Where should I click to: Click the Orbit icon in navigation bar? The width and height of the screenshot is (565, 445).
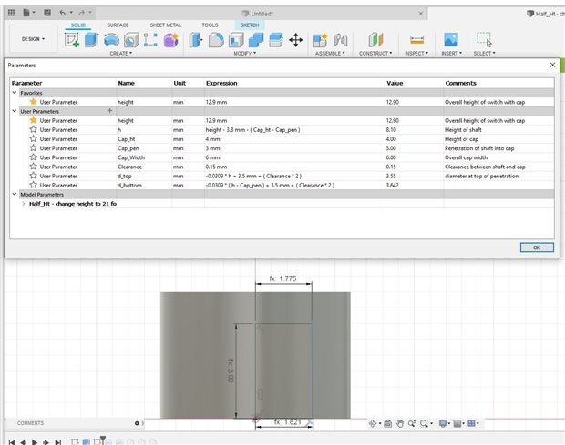pyautogui.click(x=374, y=423)
